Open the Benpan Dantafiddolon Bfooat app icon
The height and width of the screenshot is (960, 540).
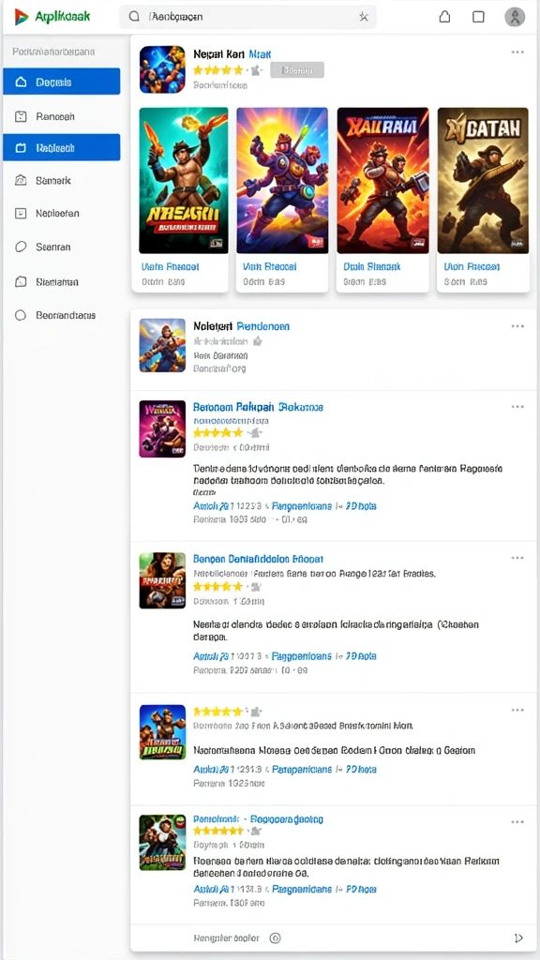coord(162,580)
